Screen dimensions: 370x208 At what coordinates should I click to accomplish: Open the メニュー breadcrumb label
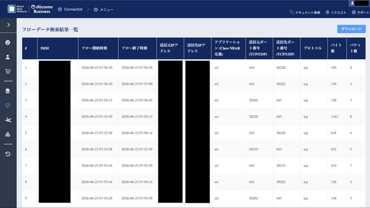tap(107, 10)
